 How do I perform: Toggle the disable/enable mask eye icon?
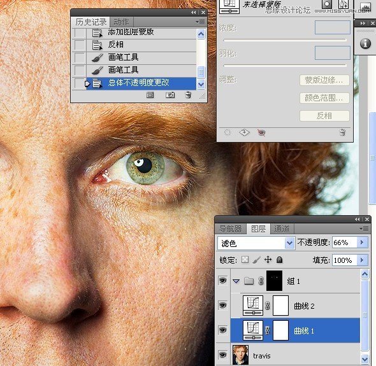tap(261, 132)
